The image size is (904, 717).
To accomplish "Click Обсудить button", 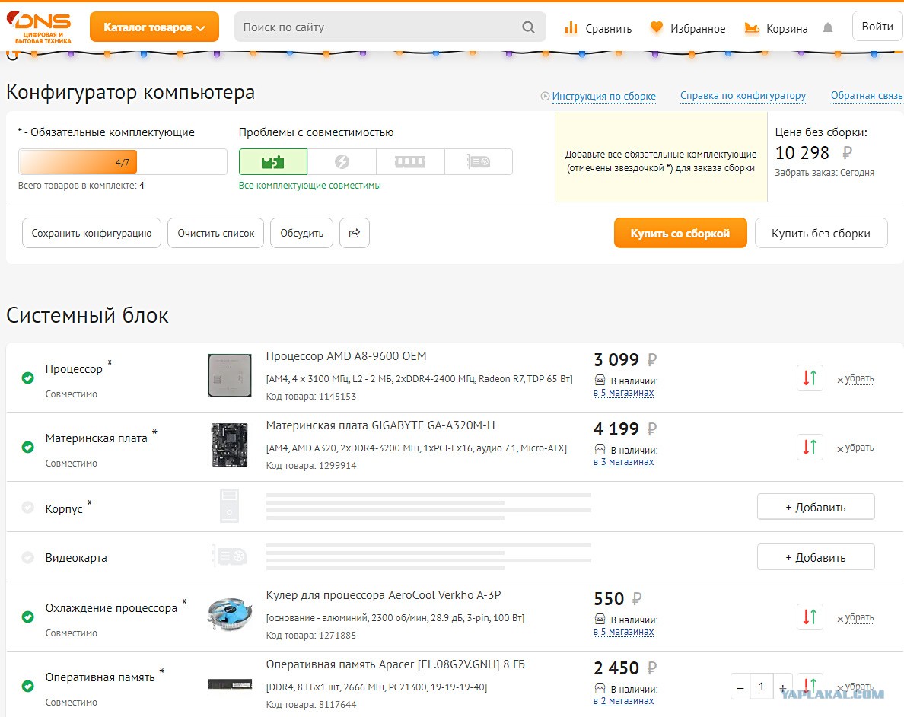I will pyautogui.click(x=301, y=233).
